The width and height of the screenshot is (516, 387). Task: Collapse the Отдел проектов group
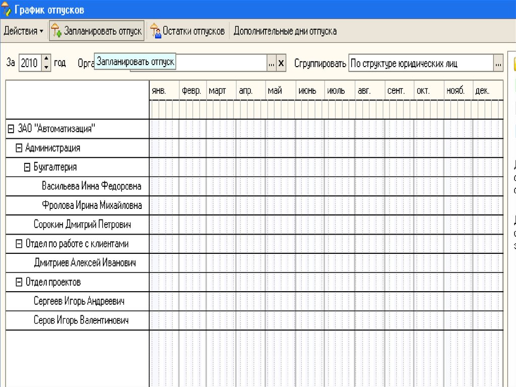coord(19,283)
